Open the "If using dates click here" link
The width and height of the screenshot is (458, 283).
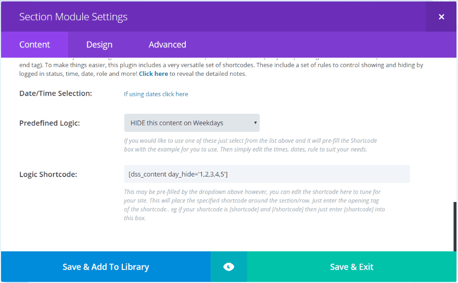tap(156, 94)
